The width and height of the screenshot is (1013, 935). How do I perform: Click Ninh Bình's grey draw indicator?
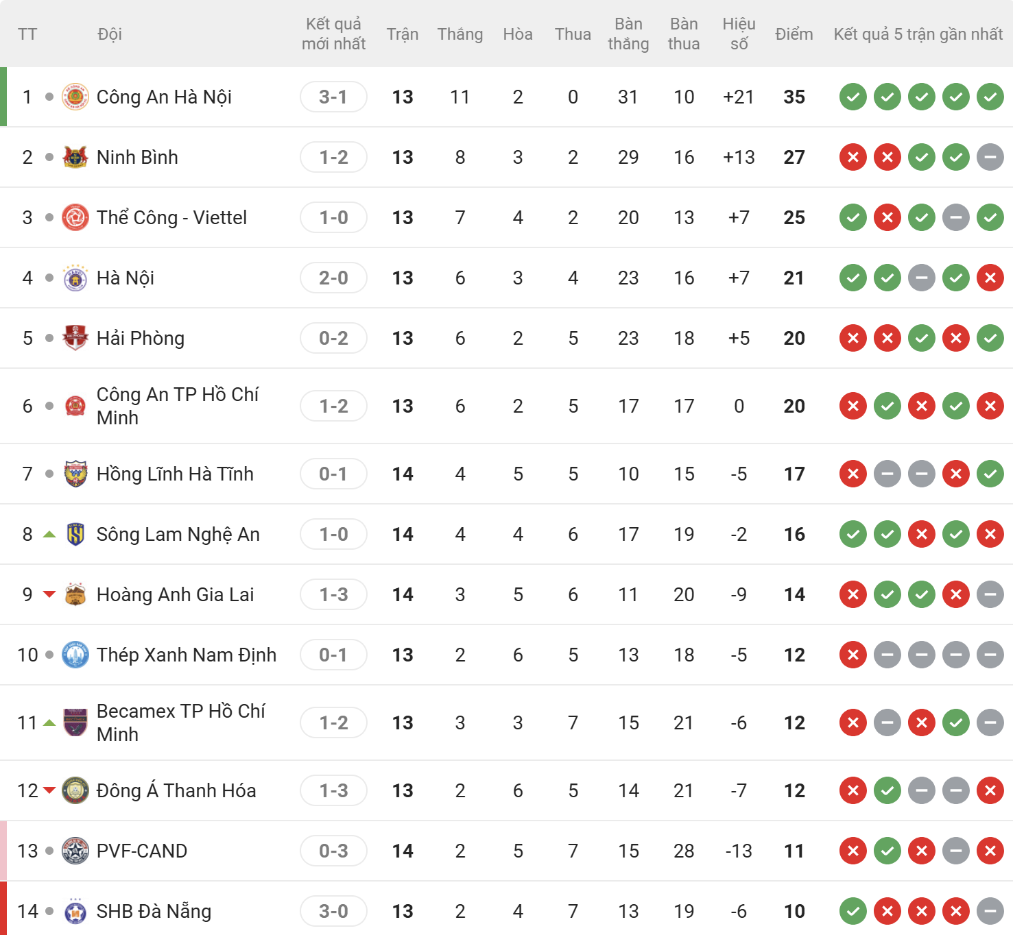[x=990, y=158]
